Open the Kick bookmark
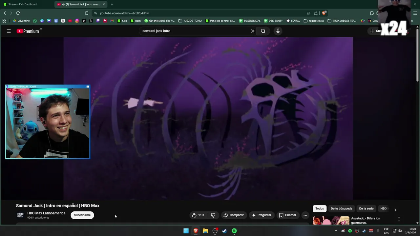 pos(122,21)
